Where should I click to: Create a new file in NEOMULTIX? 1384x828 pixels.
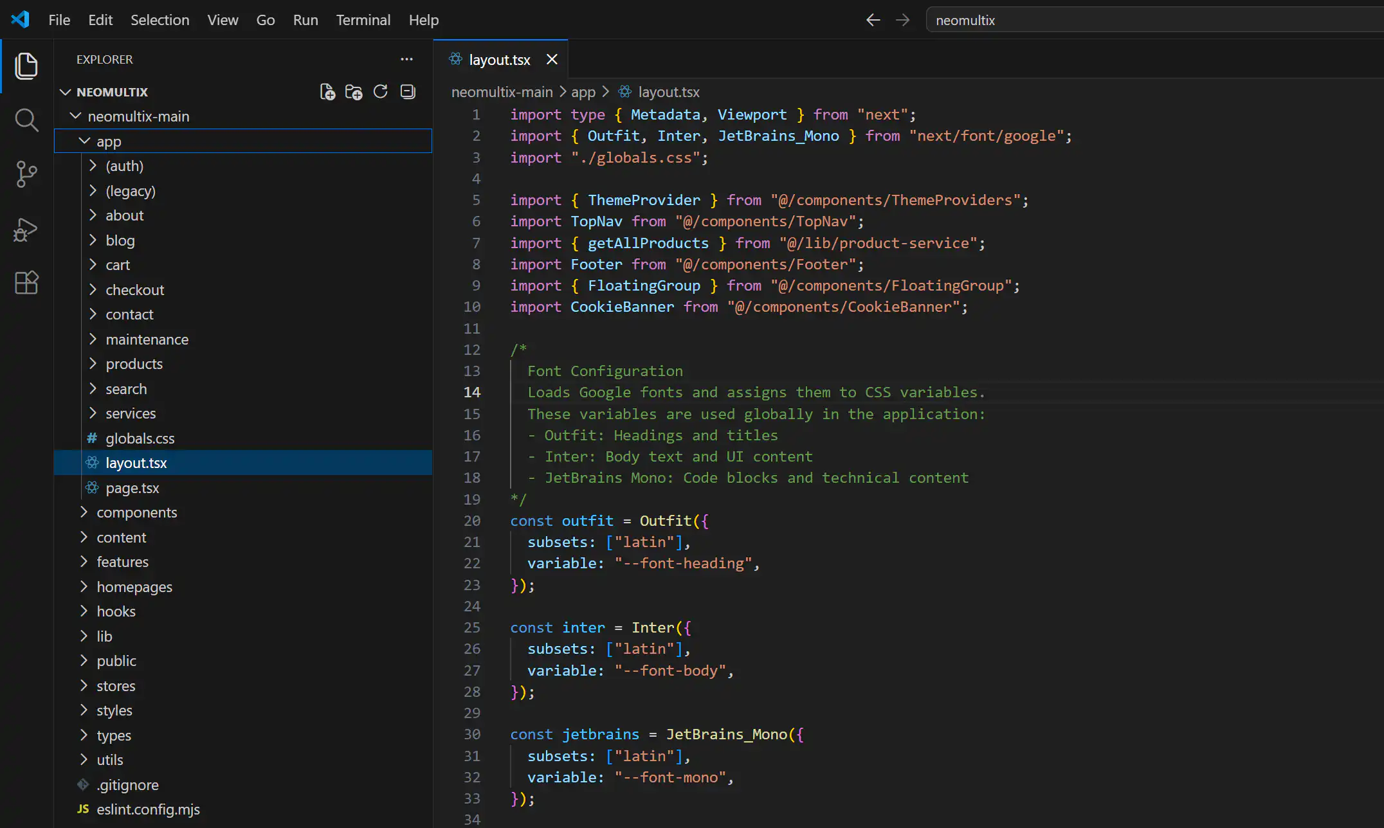click(x=327, y=92)
